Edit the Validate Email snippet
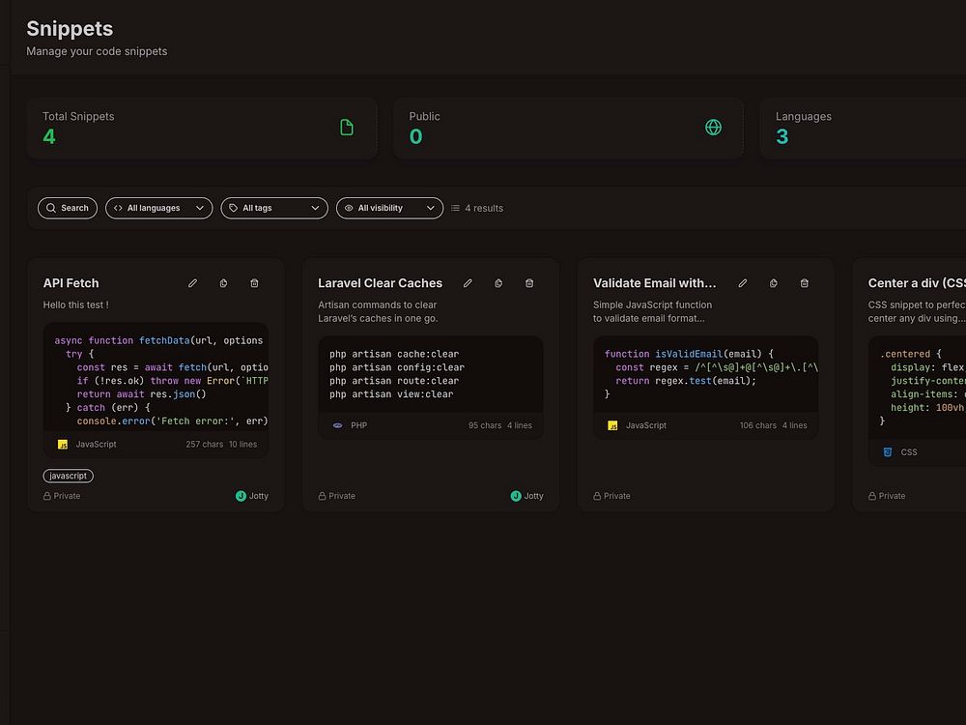 [x=743, y=283]
